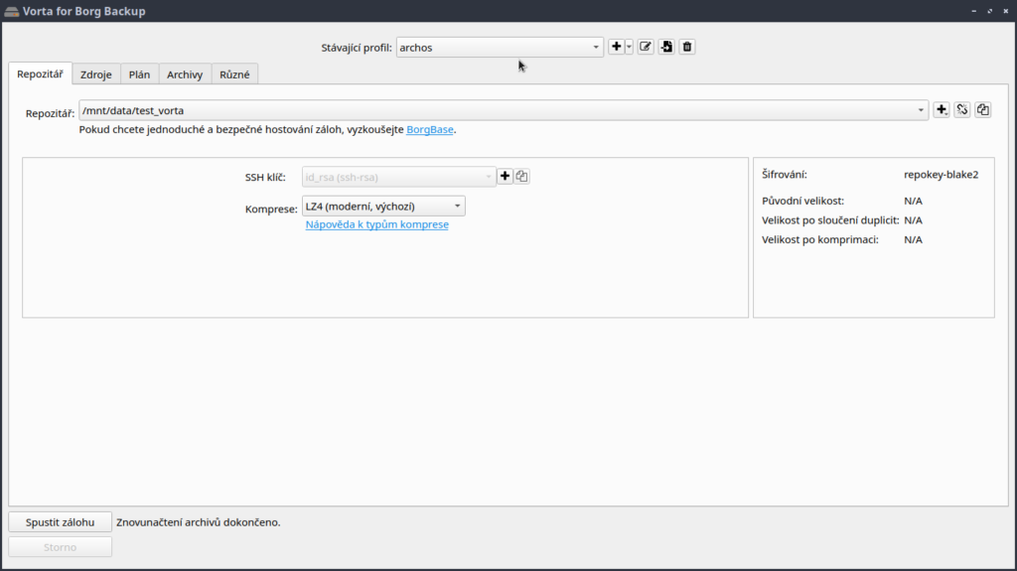Screen dimensions: 1017x571
Task: Expand the Repozitář path dropdown
Action: point(923,110)
